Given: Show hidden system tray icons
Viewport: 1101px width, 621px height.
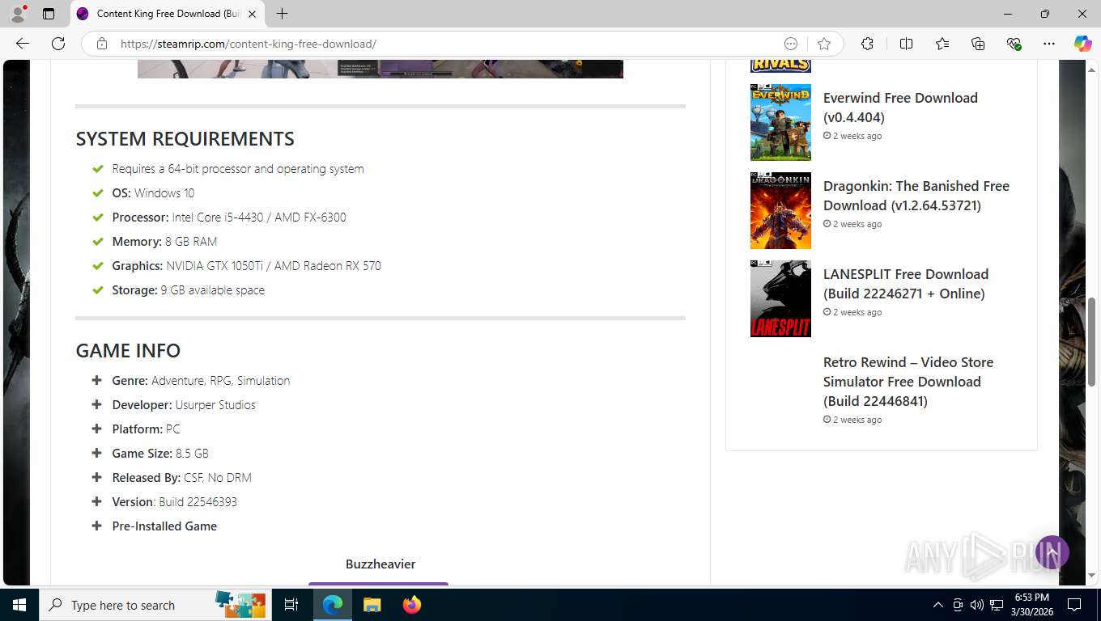Looking at the screenshot, I should click(938, 605).
